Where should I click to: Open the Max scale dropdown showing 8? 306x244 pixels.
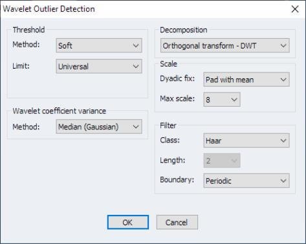click(x=222, y=100)
